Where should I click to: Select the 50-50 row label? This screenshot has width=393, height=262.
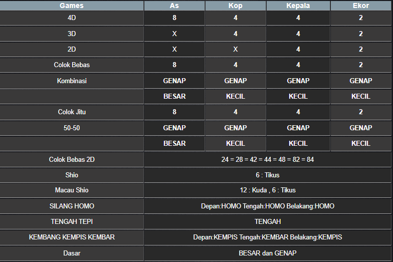coord(72,128)
